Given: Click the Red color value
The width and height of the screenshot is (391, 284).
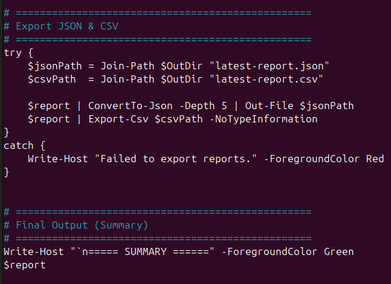Looking at the screenshot, I should point(375,159).
